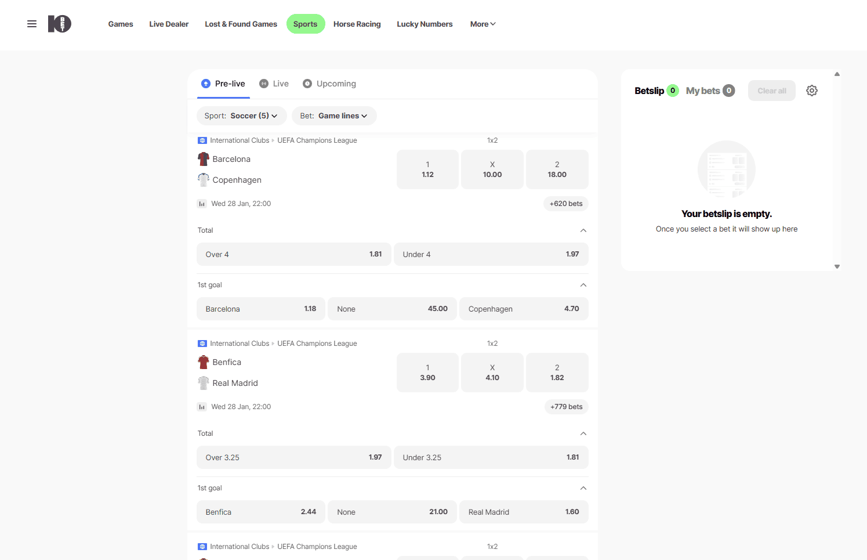Click the Barcelona team jersey icon

click(x=204, y=159)
